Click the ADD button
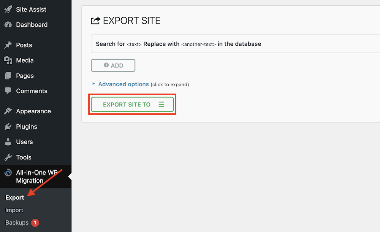Viewport: 380px width, 232px height. [x=113, y=65]
